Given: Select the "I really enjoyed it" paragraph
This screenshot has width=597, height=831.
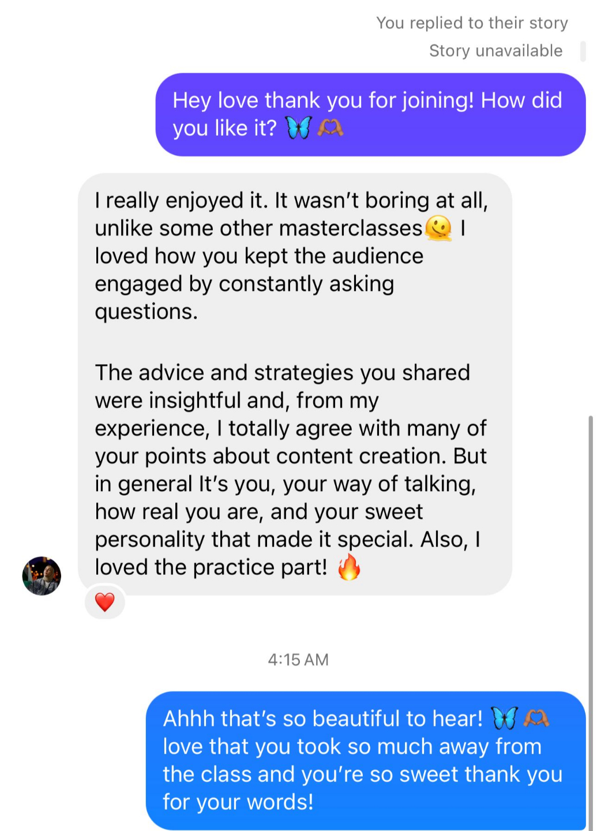Looking at the screenshot, I should (291, 256).
